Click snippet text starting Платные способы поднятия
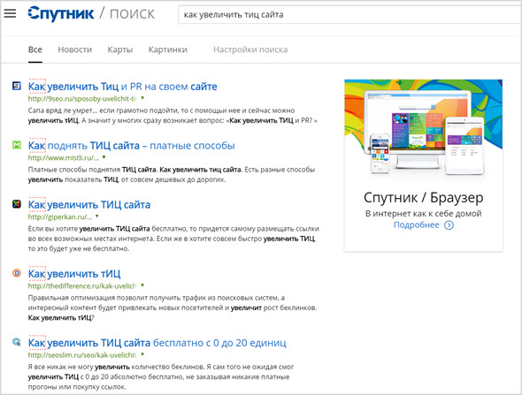Screen dimensions: 522x395 coord(172,175)
